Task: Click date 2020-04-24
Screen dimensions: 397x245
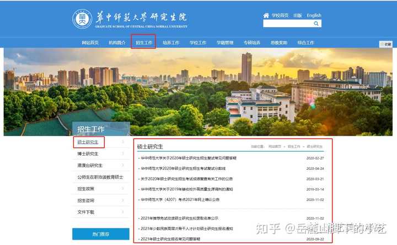Action: [x=315, y=168]
